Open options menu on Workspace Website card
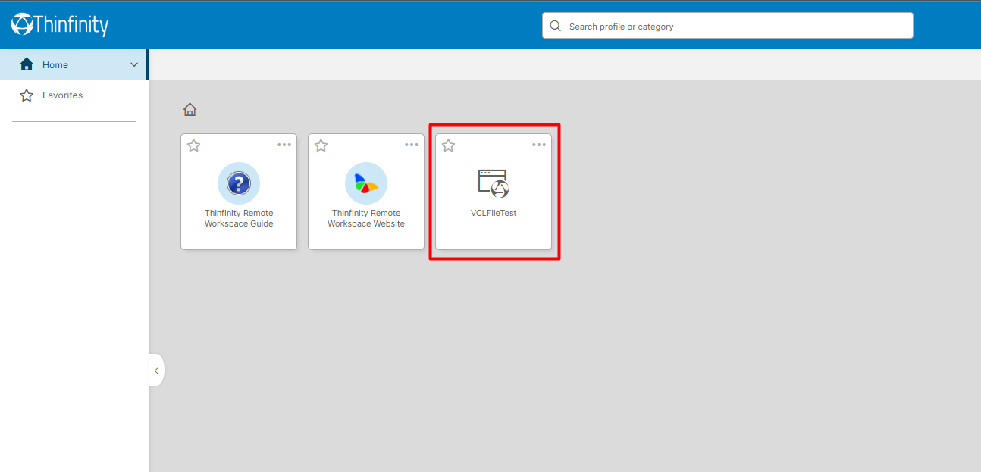This screenshot has height=472, width=981. pos(412,145)
